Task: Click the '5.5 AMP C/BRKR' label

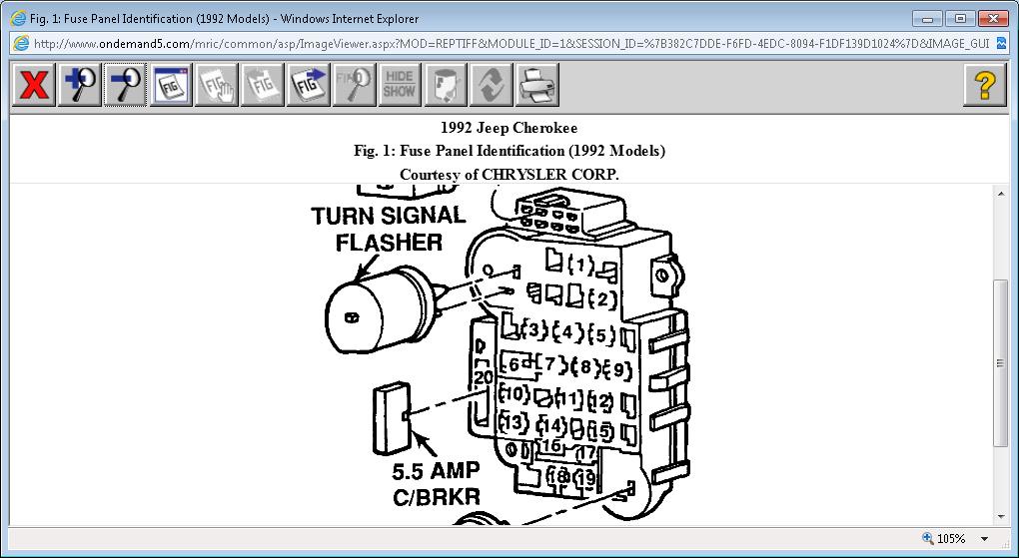Action: (436, 483)
